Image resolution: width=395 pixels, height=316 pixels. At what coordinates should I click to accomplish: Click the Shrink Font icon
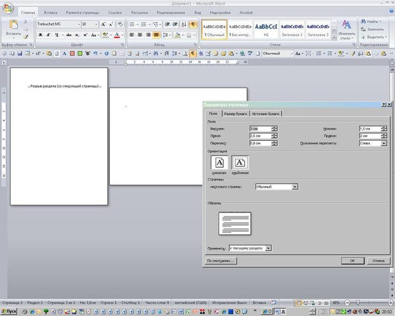point(111,24)
